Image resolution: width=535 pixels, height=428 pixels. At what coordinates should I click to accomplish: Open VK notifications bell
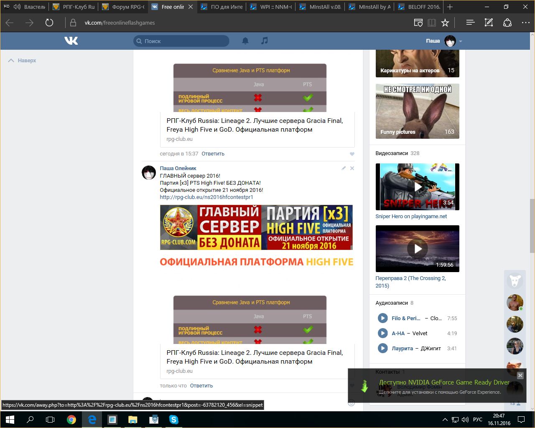(x=245, y=41)
